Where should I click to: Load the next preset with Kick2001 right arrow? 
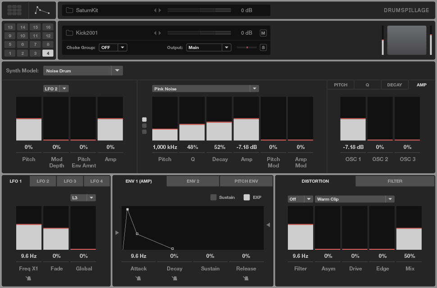(x=159, y=33)
